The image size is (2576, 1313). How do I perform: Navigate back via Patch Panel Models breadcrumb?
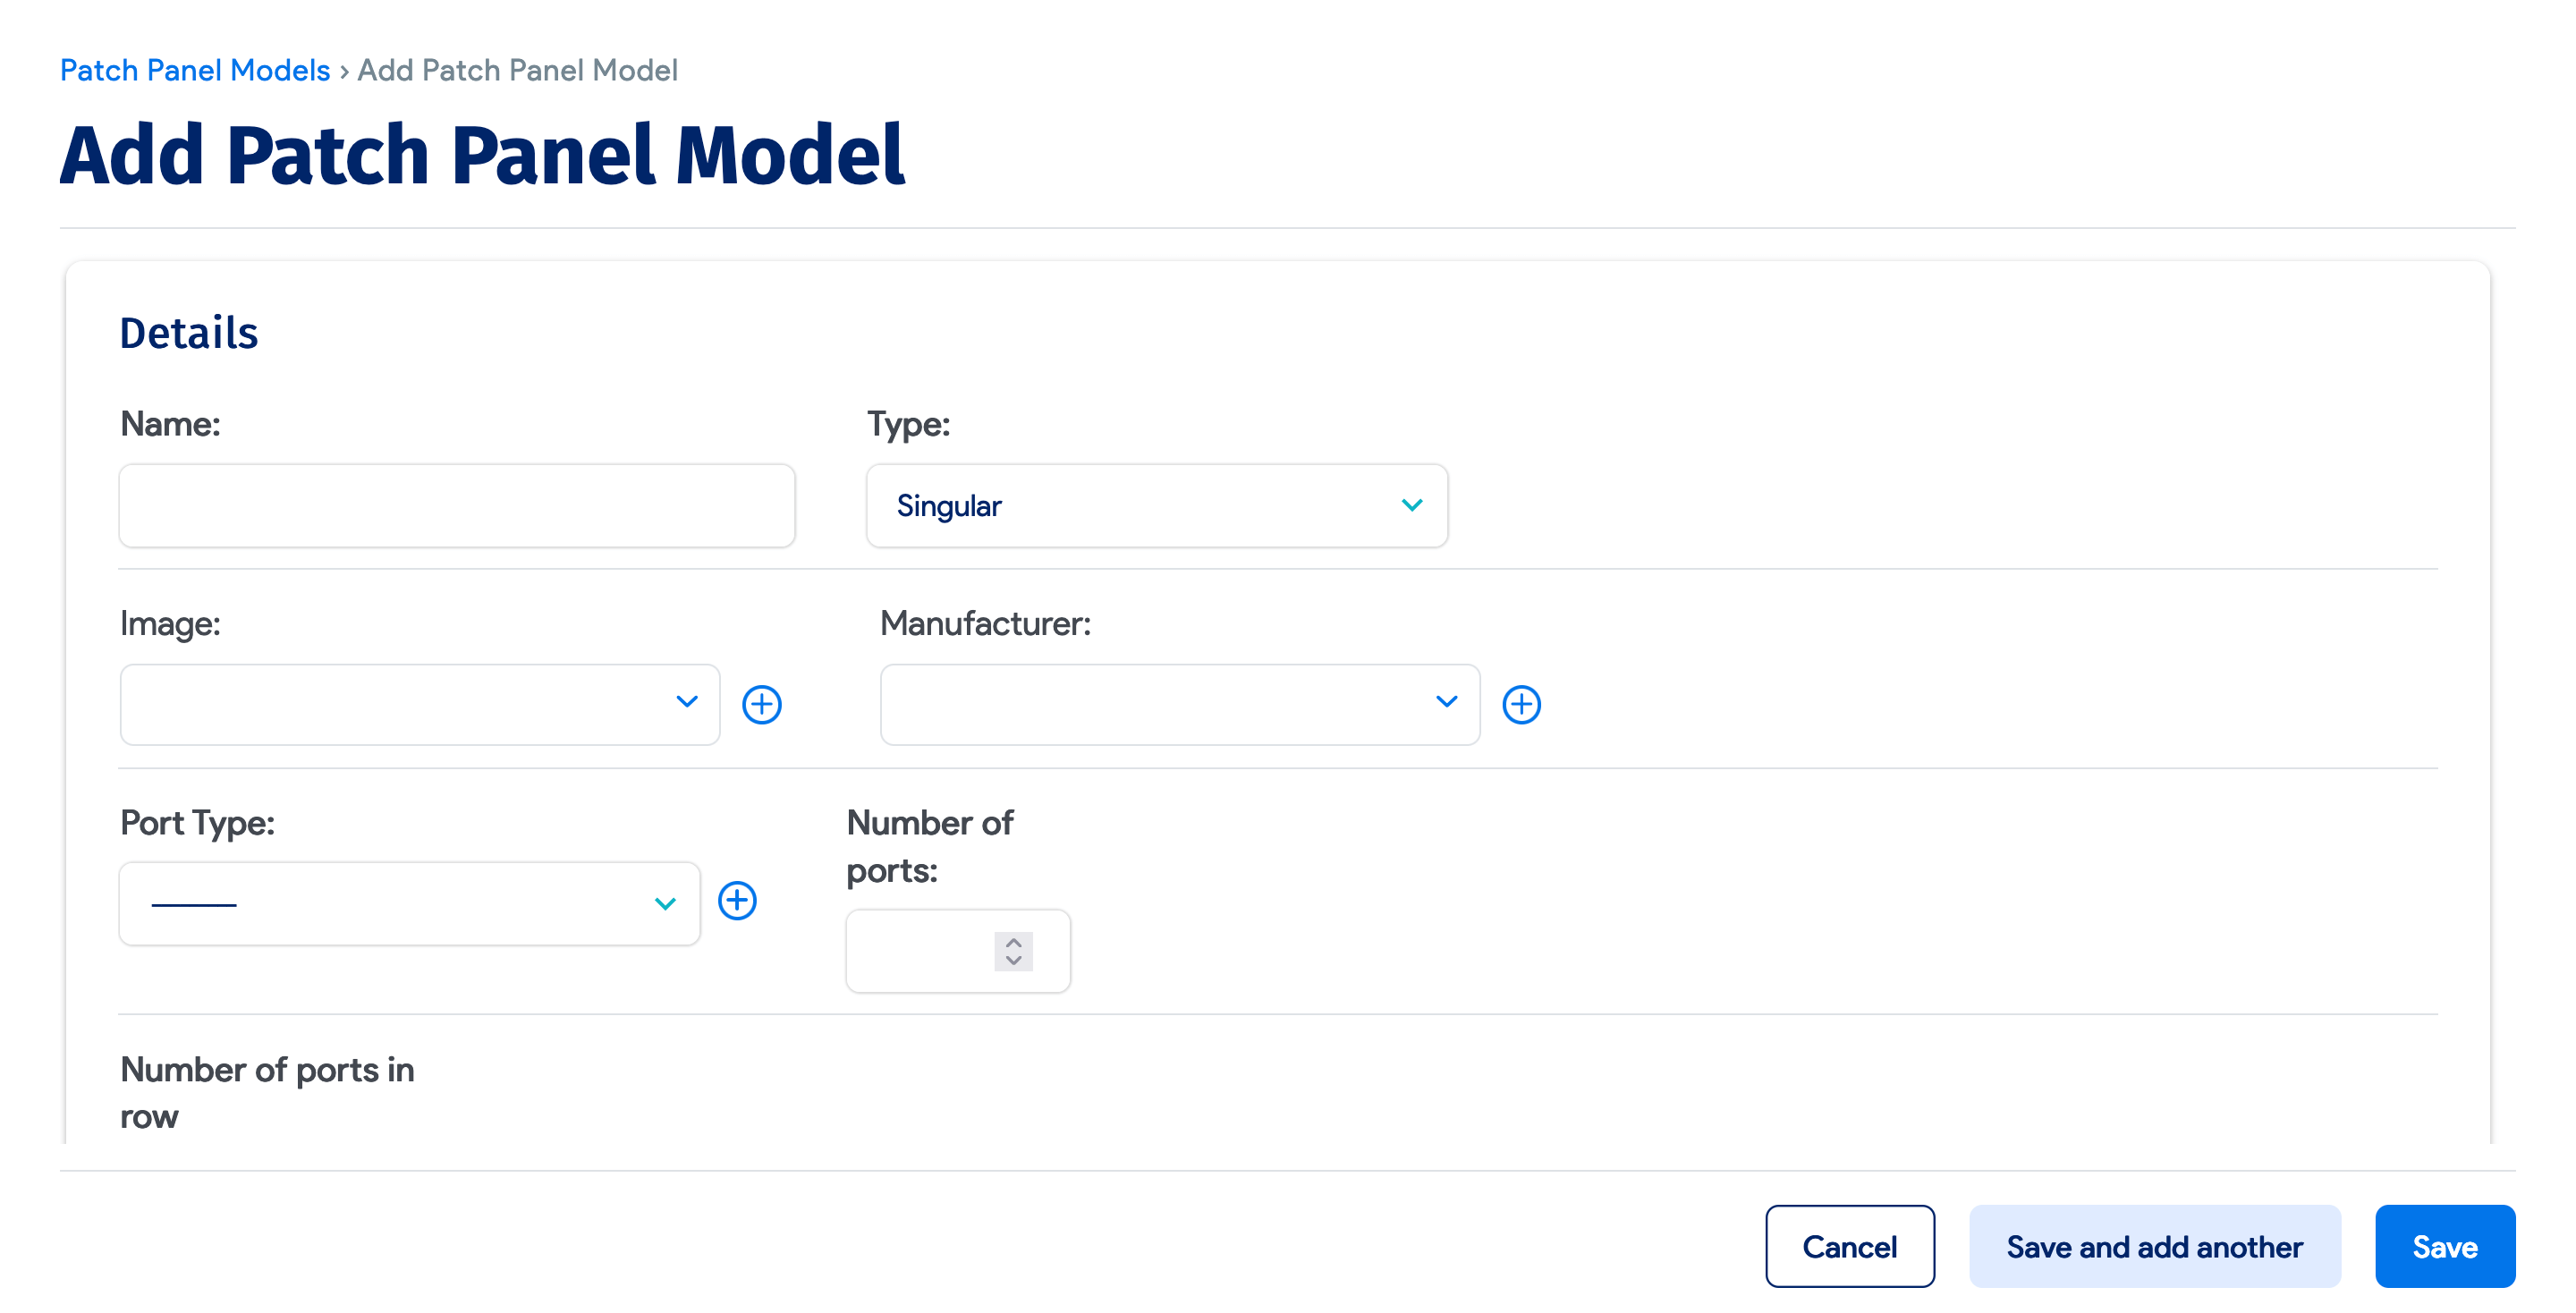[194, 69]
